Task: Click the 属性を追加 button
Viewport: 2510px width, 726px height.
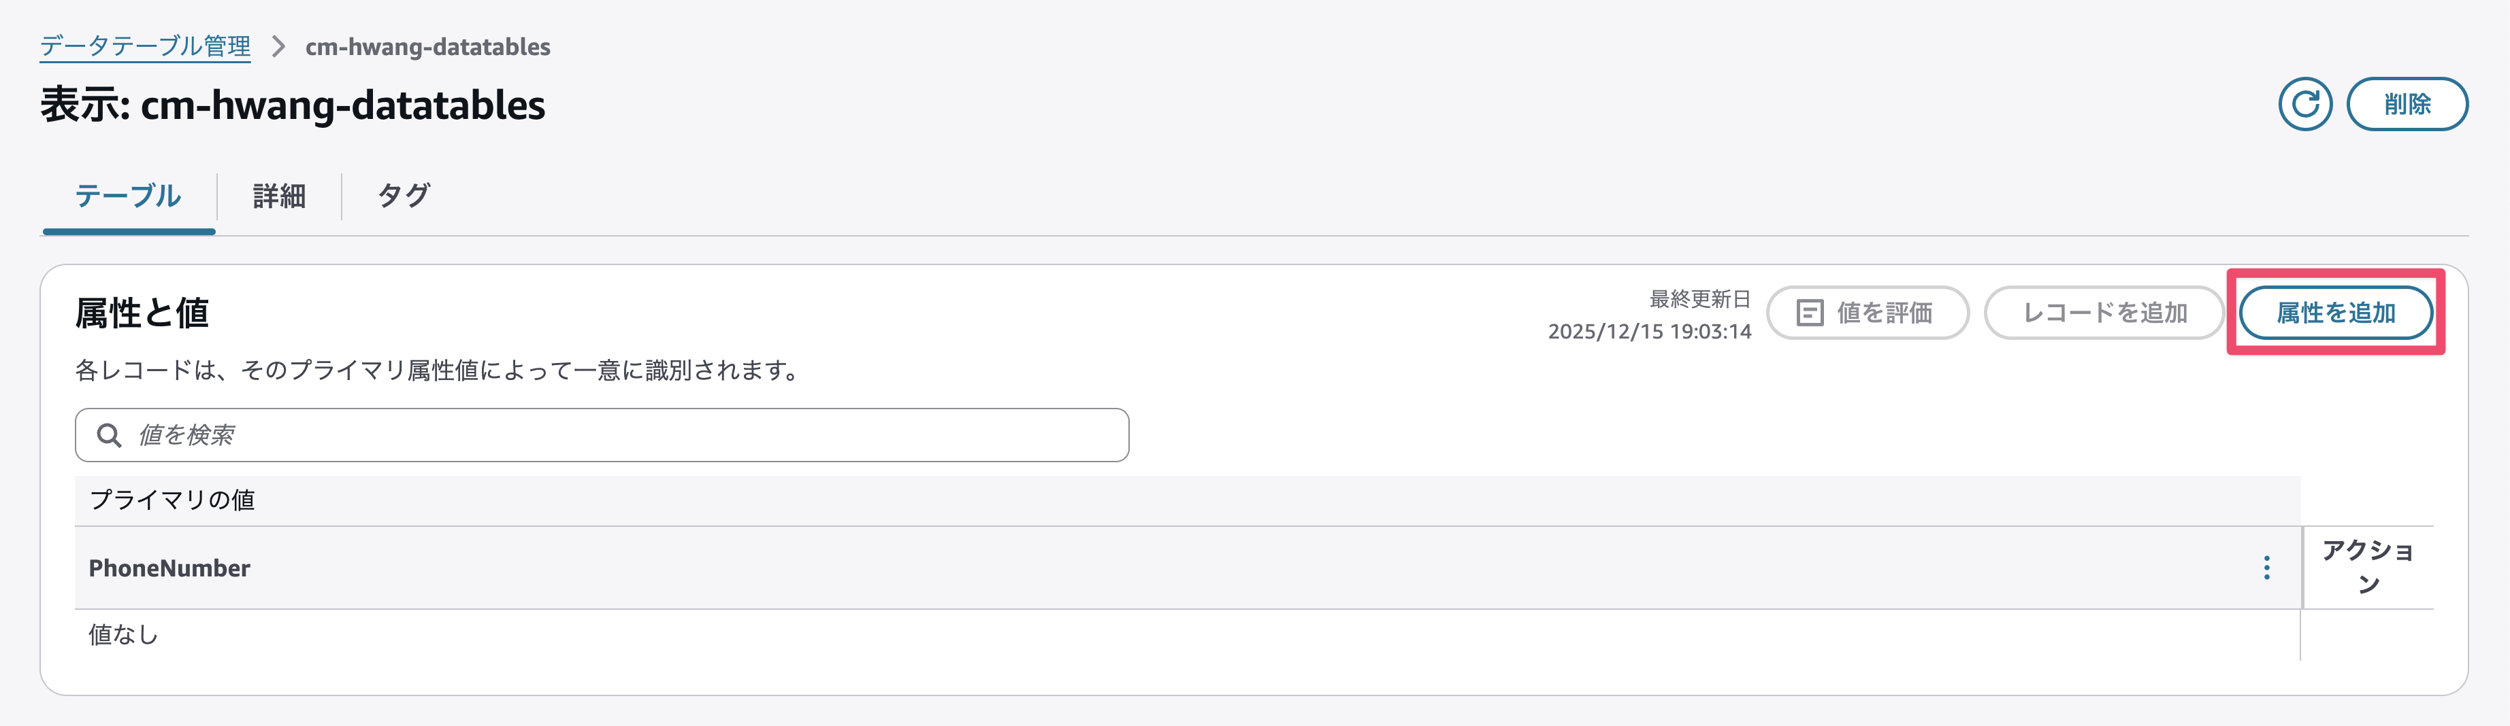Action: tap(2334, 313)
